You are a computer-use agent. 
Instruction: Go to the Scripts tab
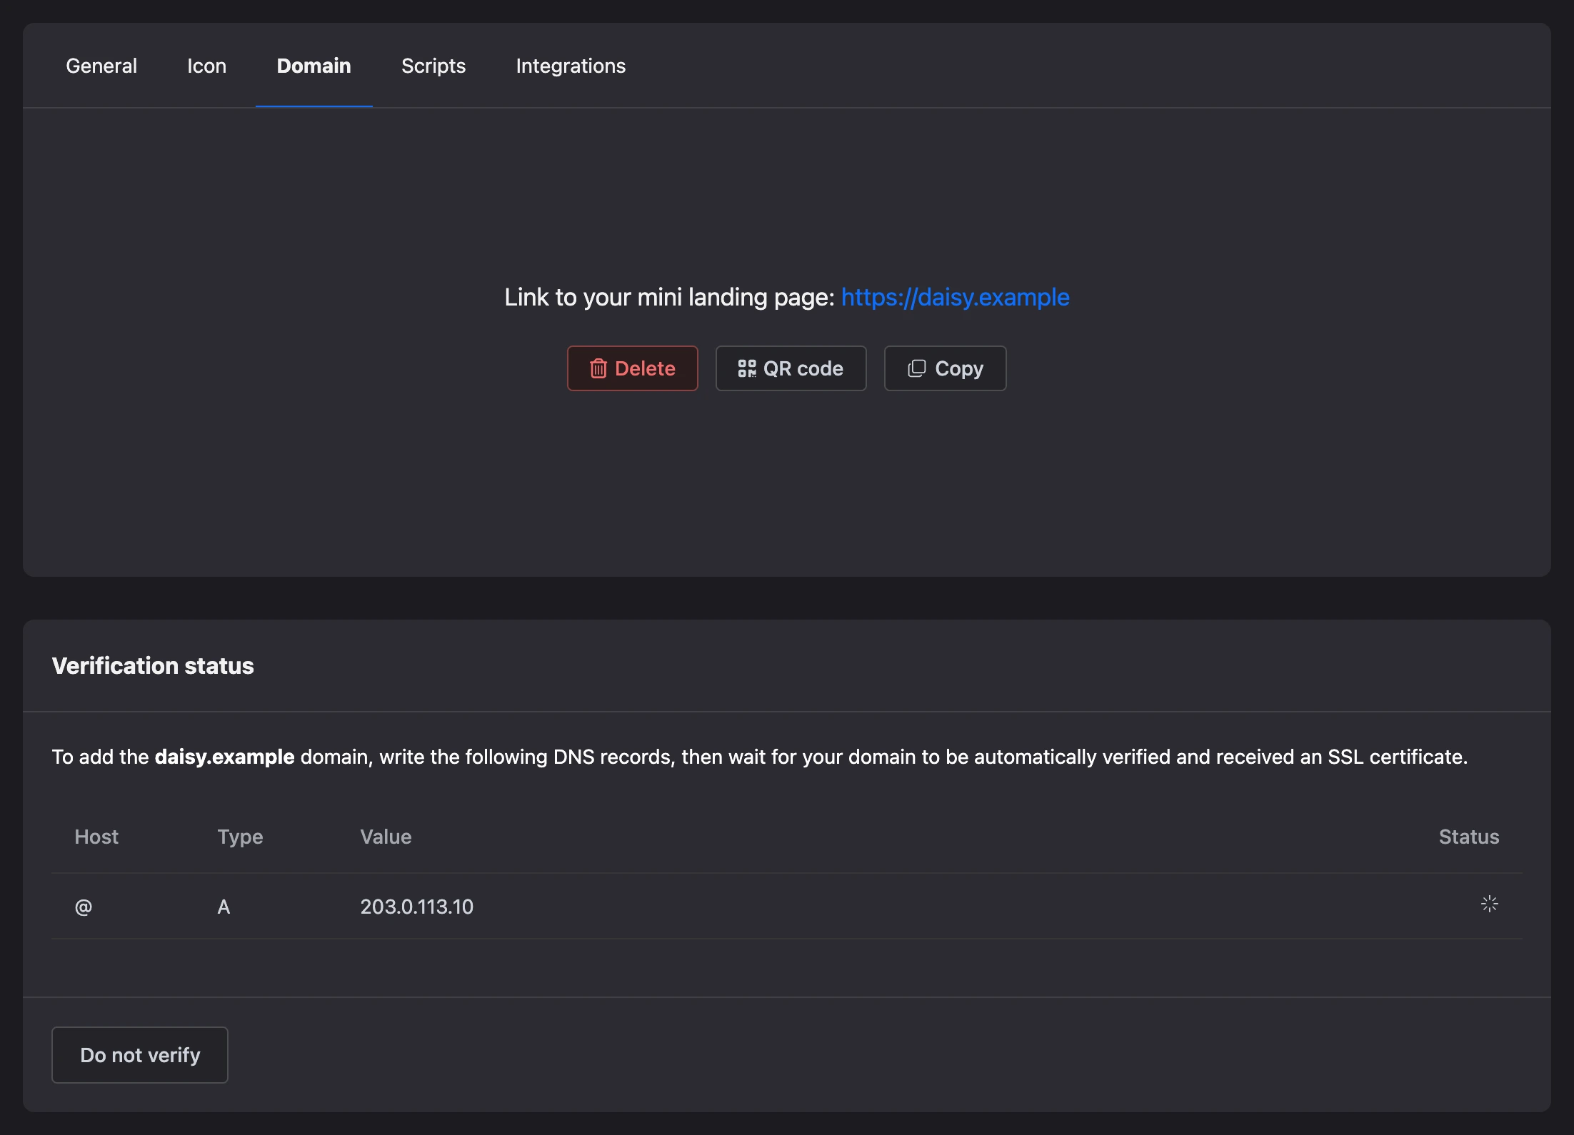point(433,66)
